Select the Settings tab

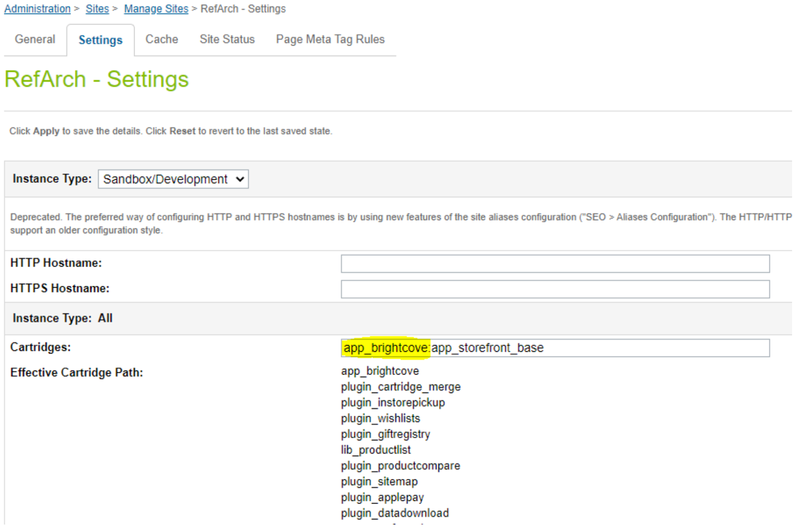100,40
